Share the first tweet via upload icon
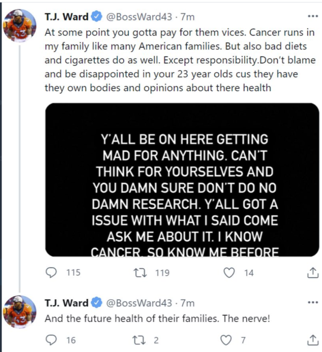This screenshot has width=322, height=352. (313, 273)
